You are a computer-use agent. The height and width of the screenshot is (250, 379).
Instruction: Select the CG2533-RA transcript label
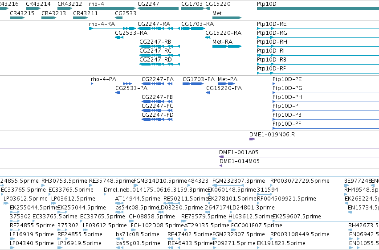(131, 33)
